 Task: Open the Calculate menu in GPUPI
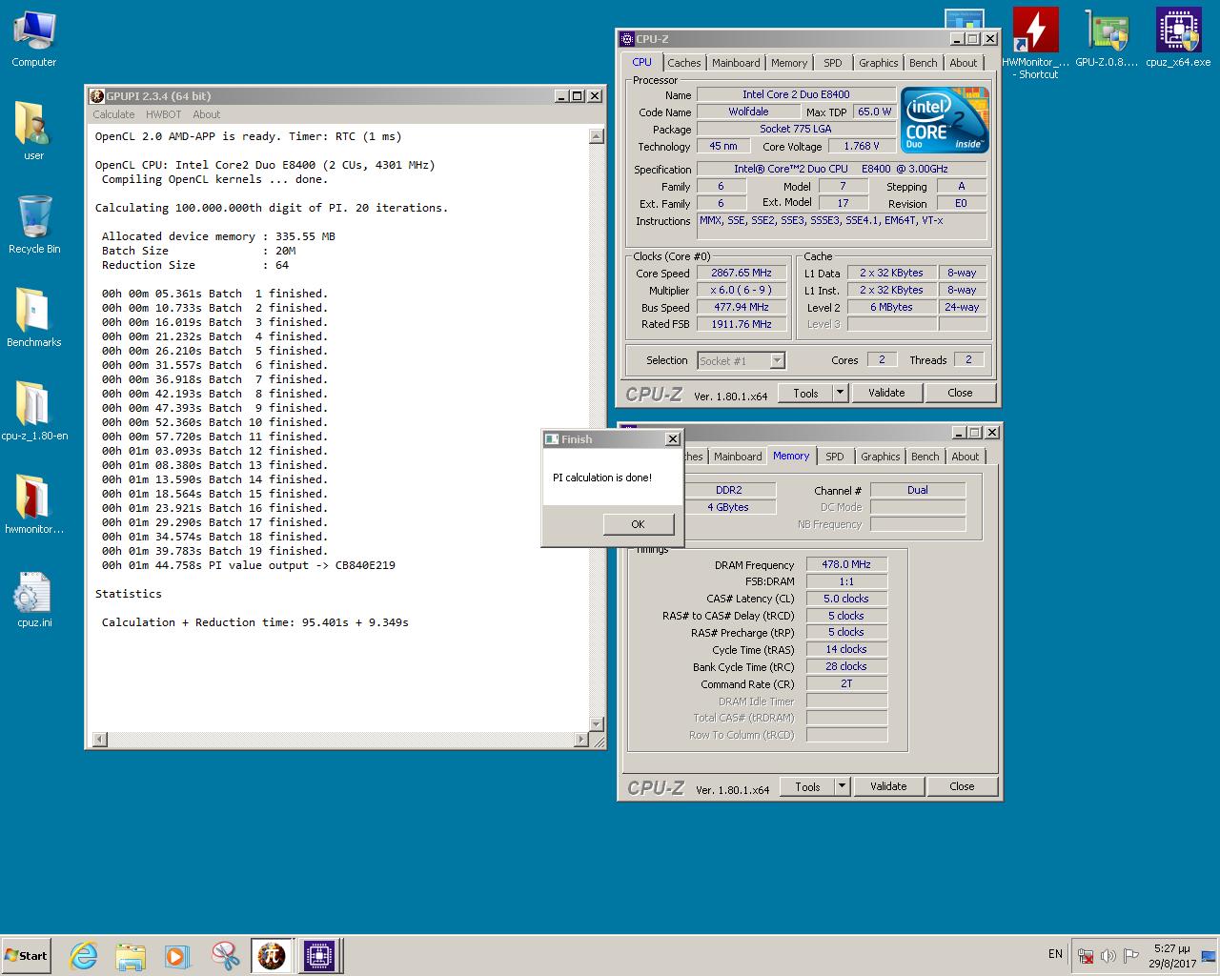[x=113, y=114]
